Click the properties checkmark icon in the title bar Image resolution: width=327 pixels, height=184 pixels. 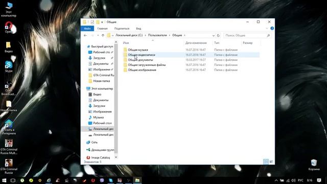pos(92,22)
